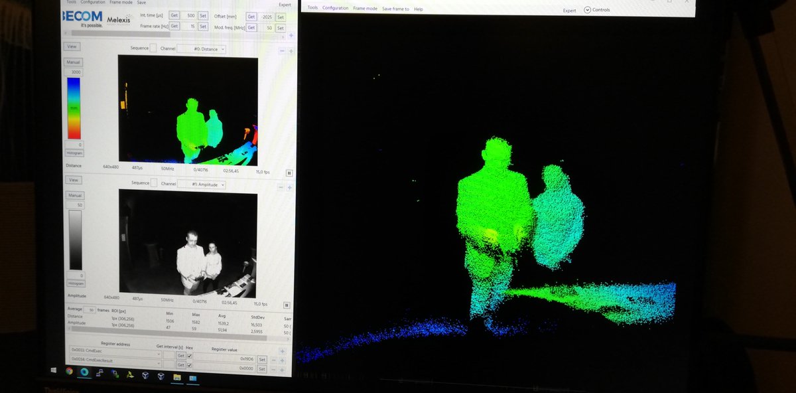This screenshot has width=796, height=393.
Task: Open the network devices taskbar icon
Action: [x=100, y=373]
